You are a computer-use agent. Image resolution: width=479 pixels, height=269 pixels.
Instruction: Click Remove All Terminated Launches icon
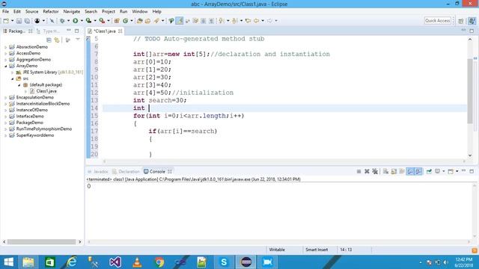[375, 171]
